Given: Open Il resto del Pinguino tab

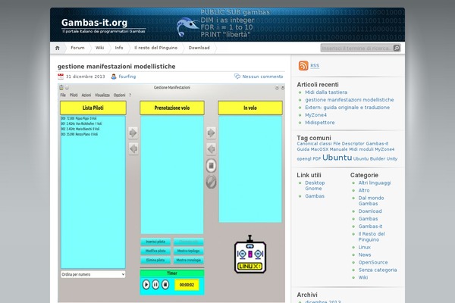Looking at the screenshot, I should tap(155, 48).
